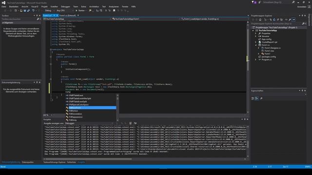Viewport: 312px width, 175px height.
Task: Expand the Properties node in Projektmappen-Explorer
Action: pyautogui.click(x=256, y=34)
